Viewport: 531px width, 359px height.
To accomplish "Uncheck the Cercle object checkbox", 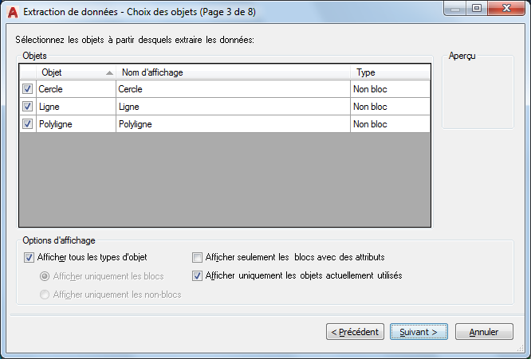I will [28, 89].
